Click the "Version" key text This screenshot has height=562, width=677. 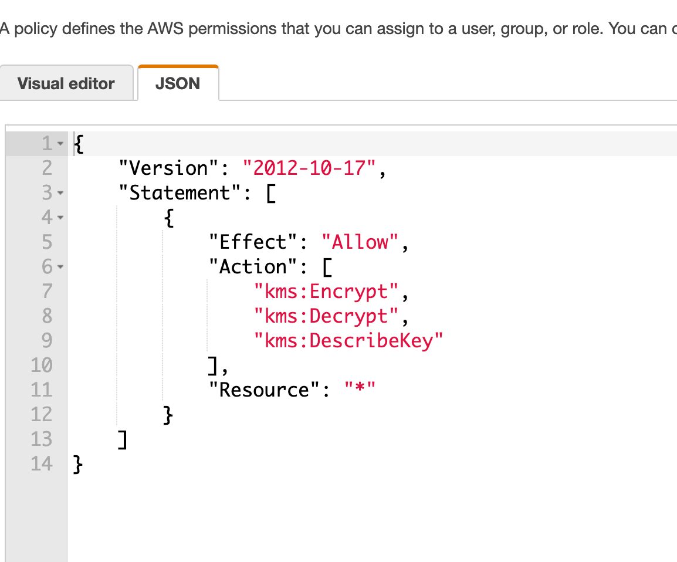[169, 168]
